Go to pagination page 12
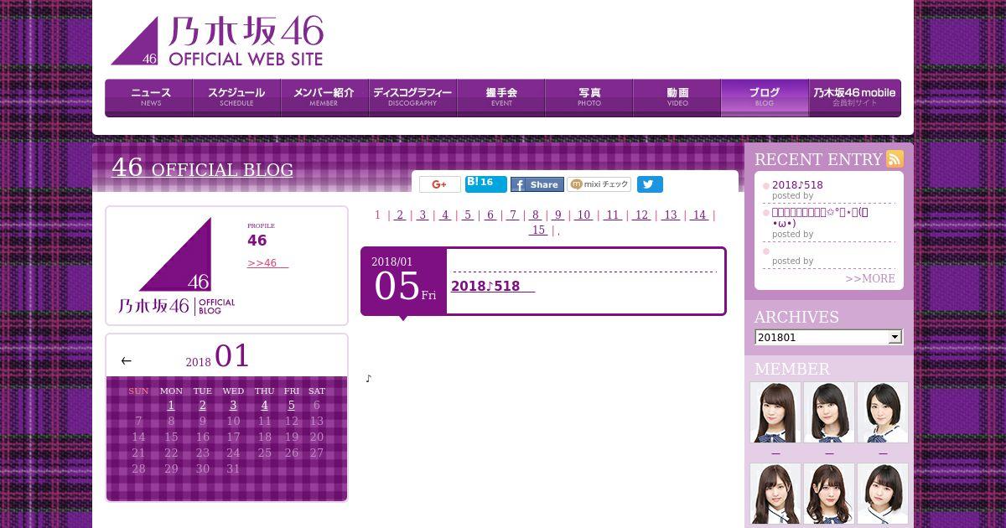Screen dimensions: 1006x528 641,215
